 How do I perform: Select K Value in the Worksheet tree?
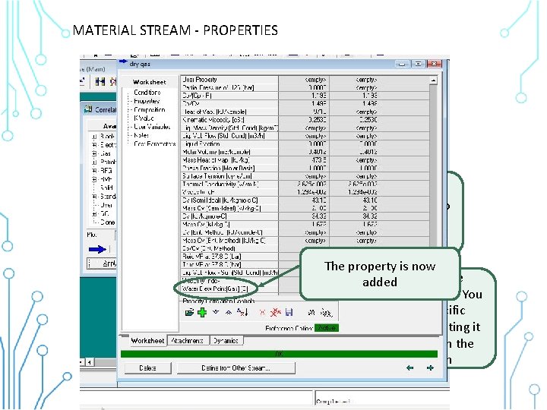pyautogui.click(x=144, y=118)
